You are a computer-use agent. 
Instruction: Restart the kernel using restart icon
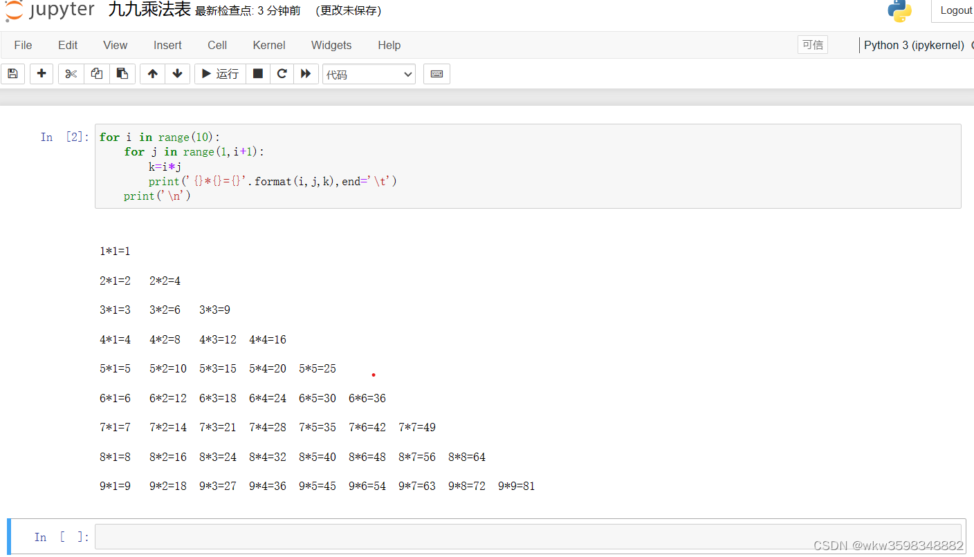click(x=282, y=74)
